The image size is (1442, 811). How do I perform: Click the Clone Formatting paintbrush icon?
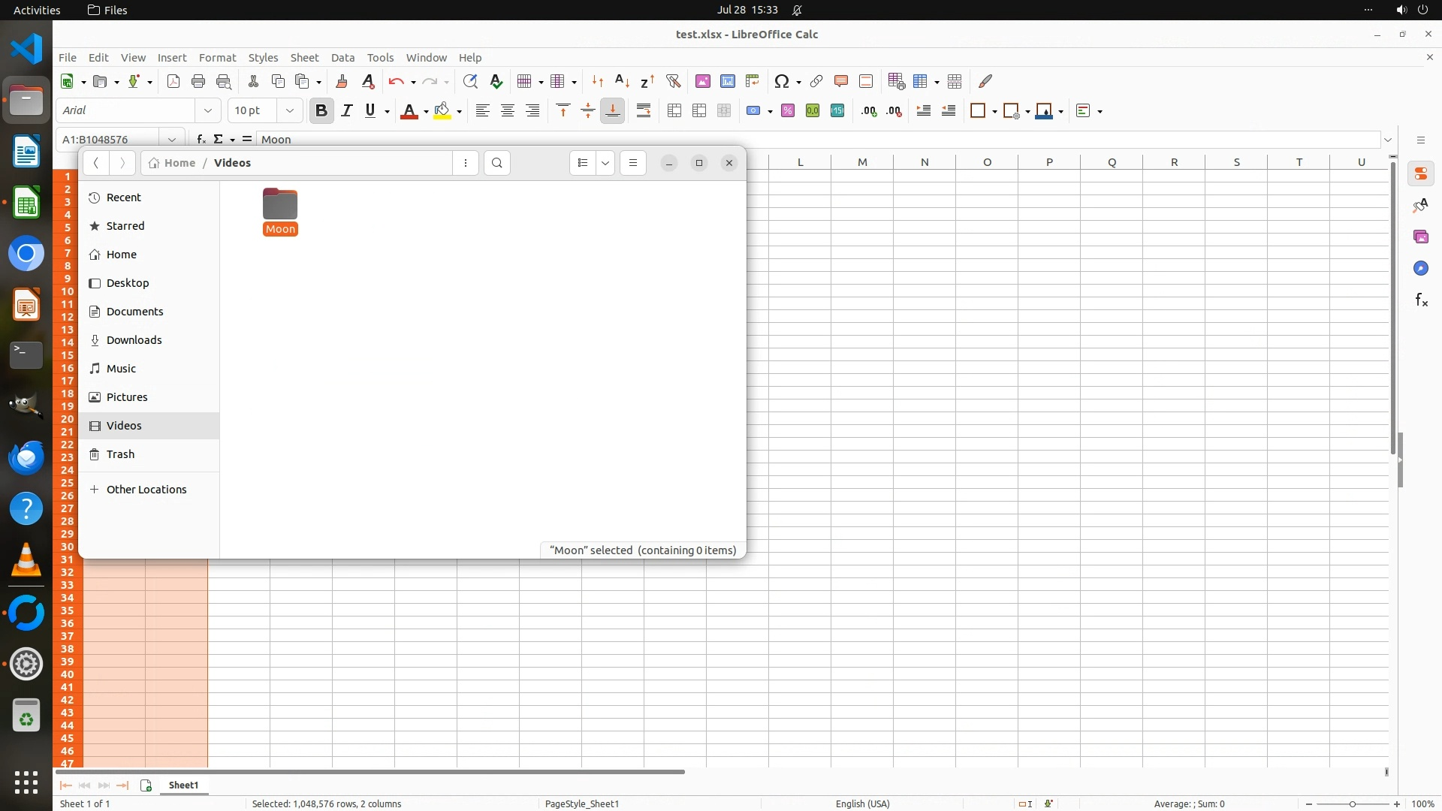[x=342, y=81]
